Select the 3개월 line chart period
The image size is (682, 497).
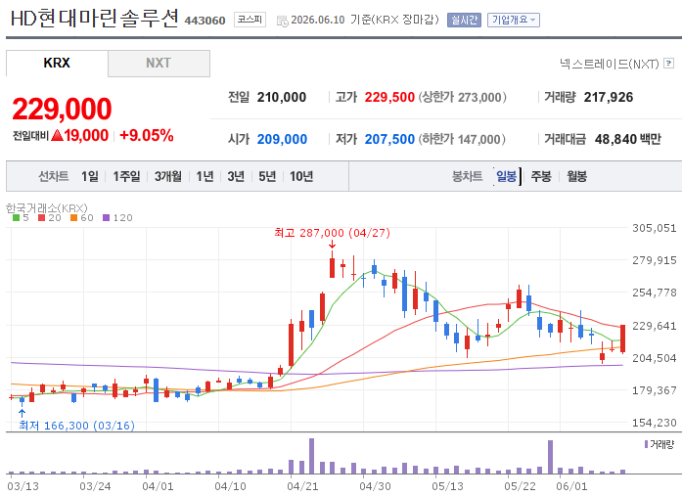168,176
